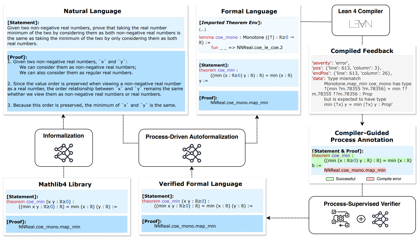Click the Lean logo in the compiler box

[x=360, y=24]
